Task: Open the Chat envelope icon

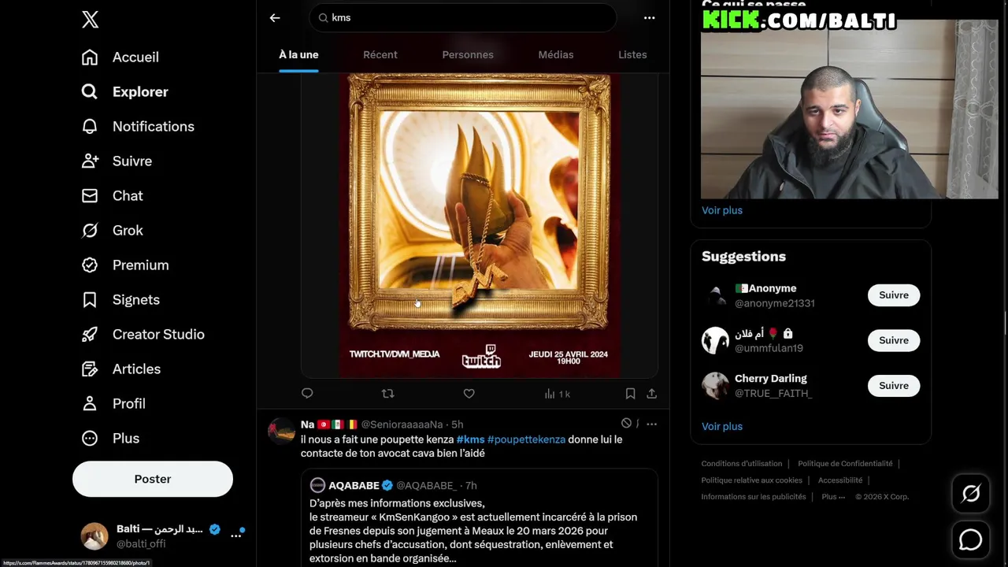Action: coord(90,196)
